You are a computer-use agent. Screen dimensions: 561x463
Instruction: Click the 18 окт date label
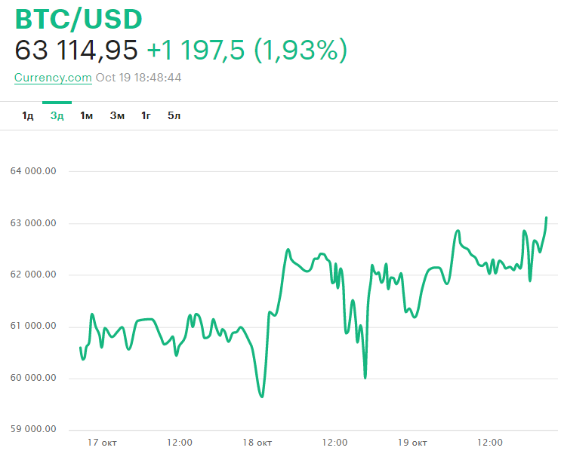(257, 443)
